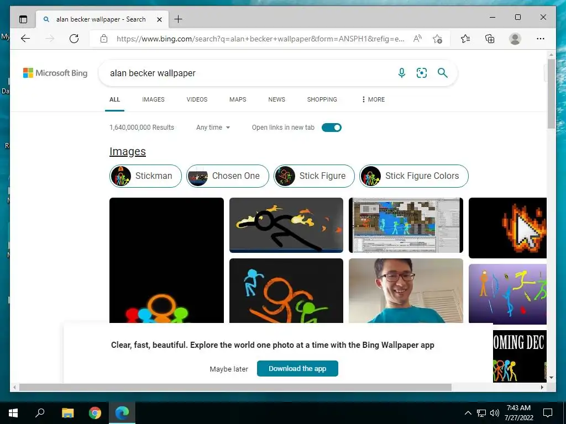The height and width of the screenshot is (424, 566).
Task: Close the alan becker wallpaper tab
Action: (159, 19)
